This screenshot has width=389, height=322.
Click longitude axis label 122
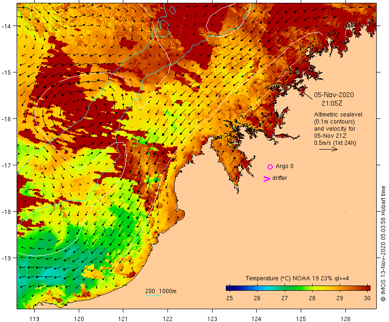[168, 319]
